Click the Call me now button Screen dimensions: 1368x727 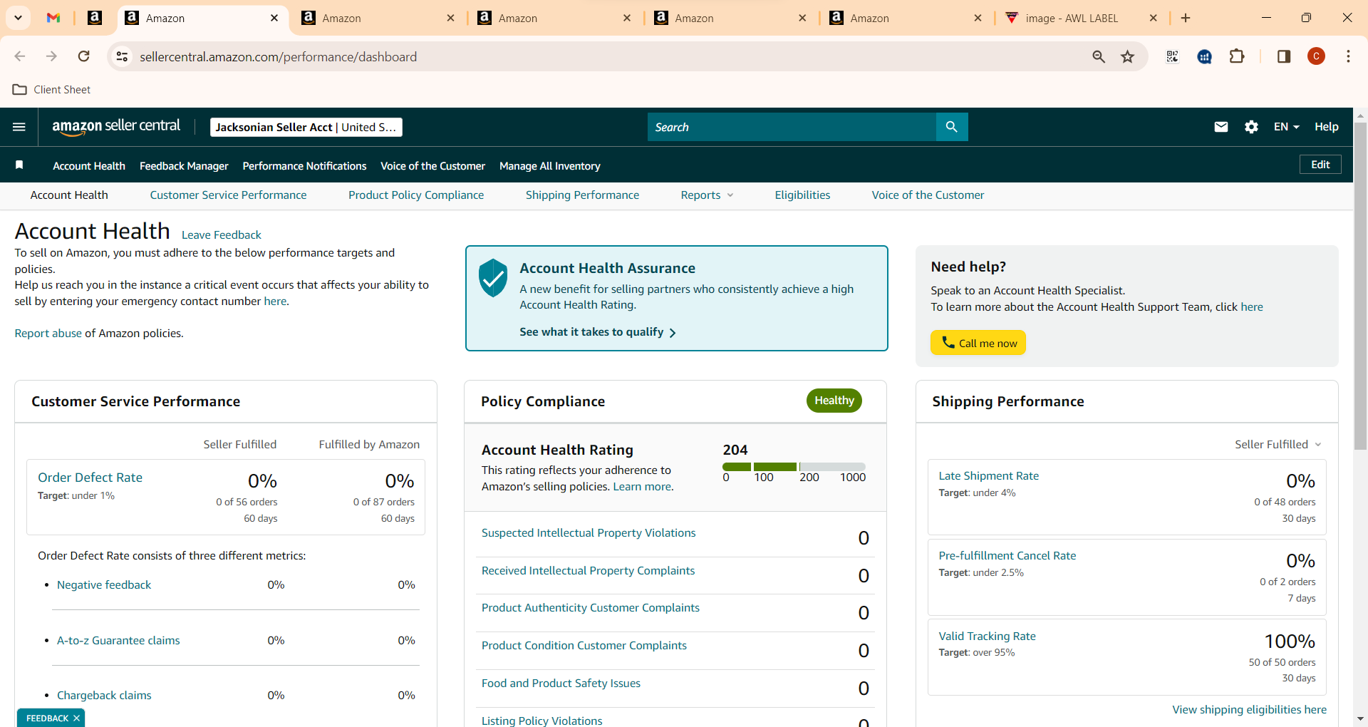(x=978, y=343)
